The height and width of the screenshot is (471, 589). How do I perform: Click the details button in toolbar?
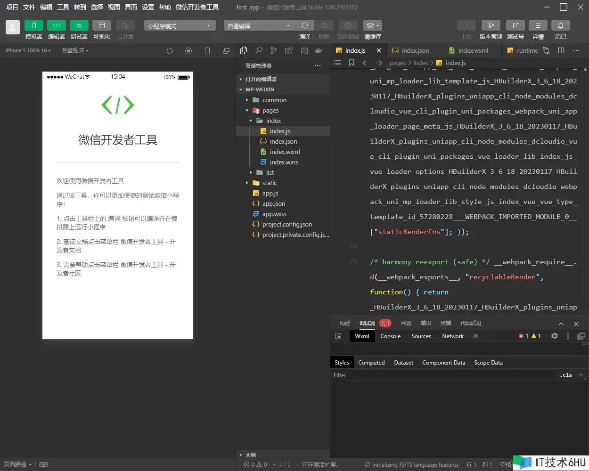point(538,25)
